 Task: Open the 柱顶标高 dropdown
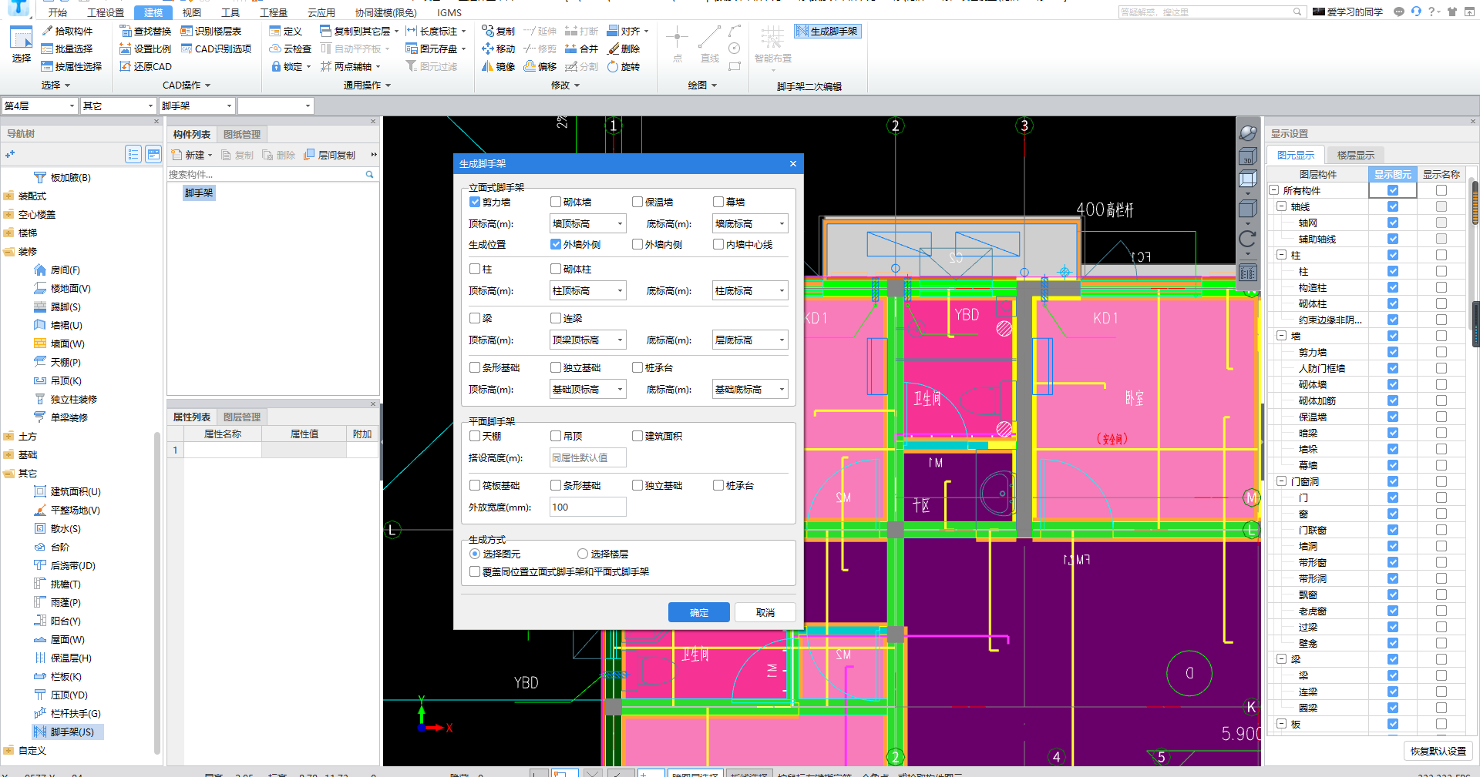(587, 290)
